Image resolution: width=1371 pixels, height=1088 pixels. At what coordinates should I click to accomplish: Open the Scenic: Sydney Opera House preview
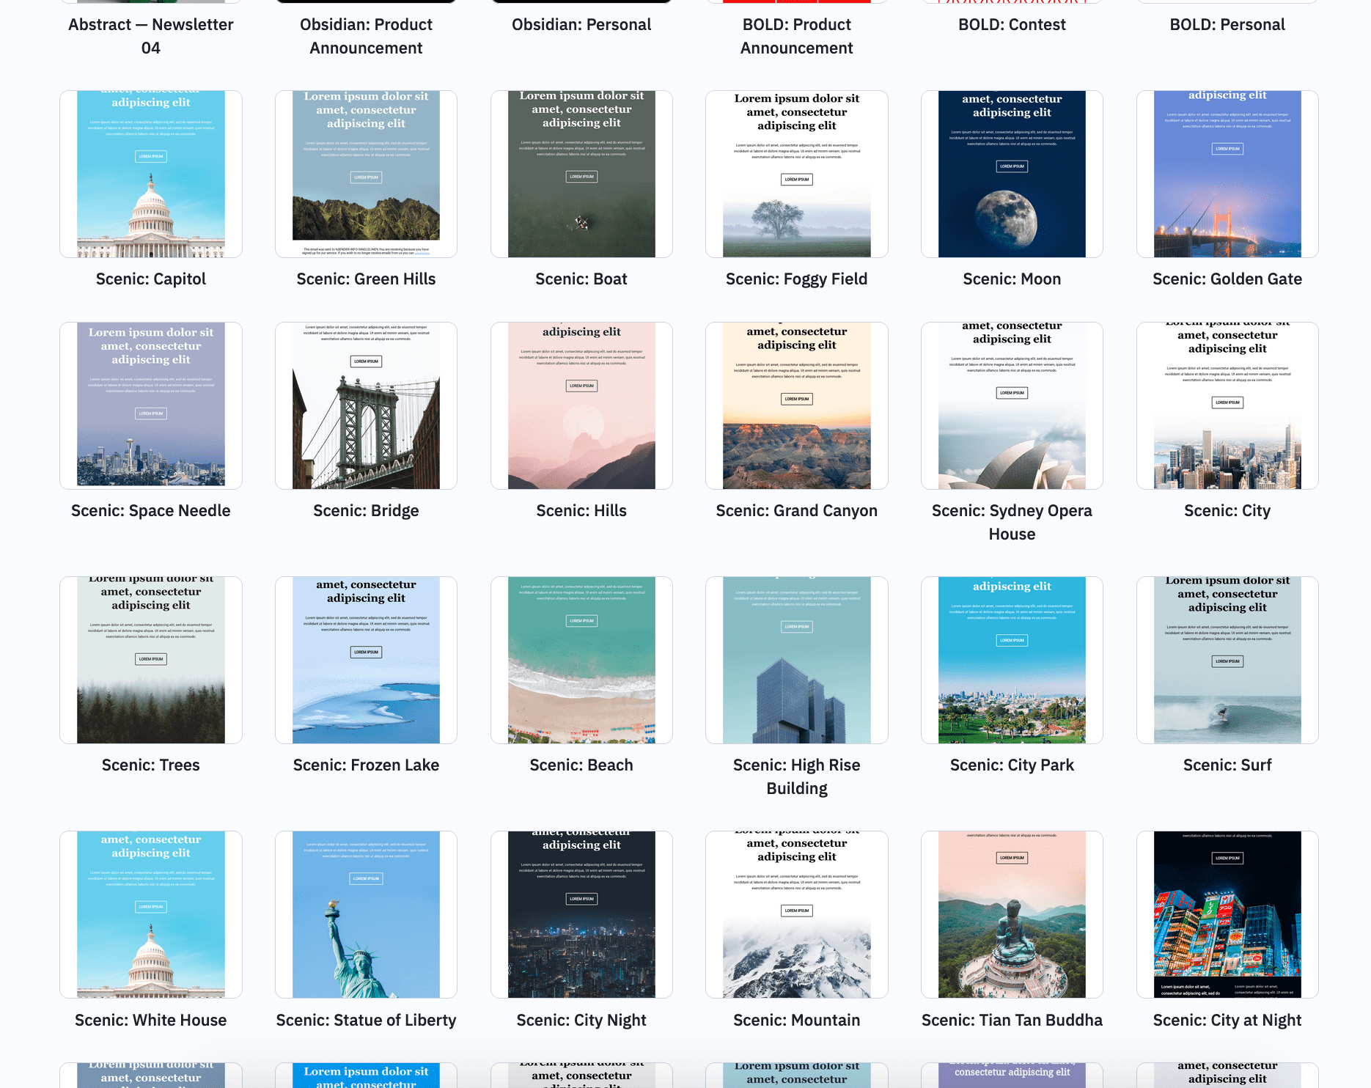[x=1012, y=405]
